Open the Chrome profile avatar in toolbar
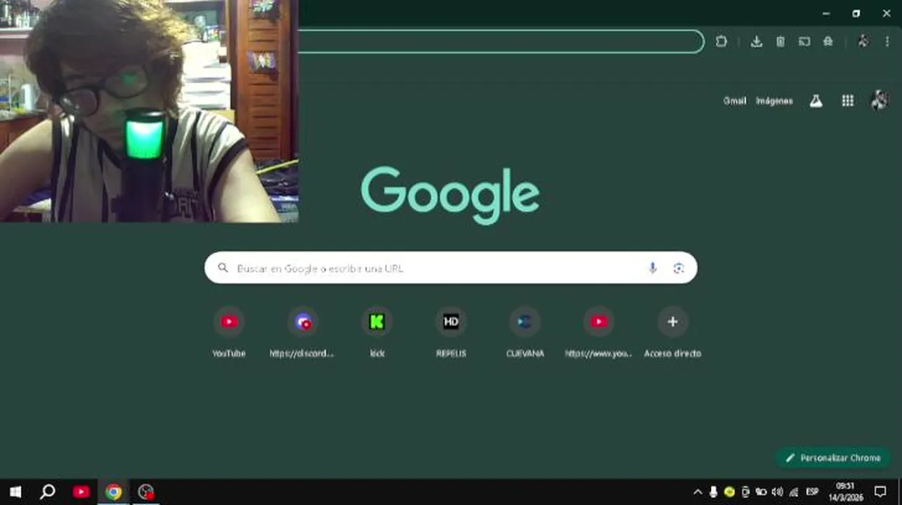Image resolution: width=902 pixels, height=505 pixels. click(863, 41)
